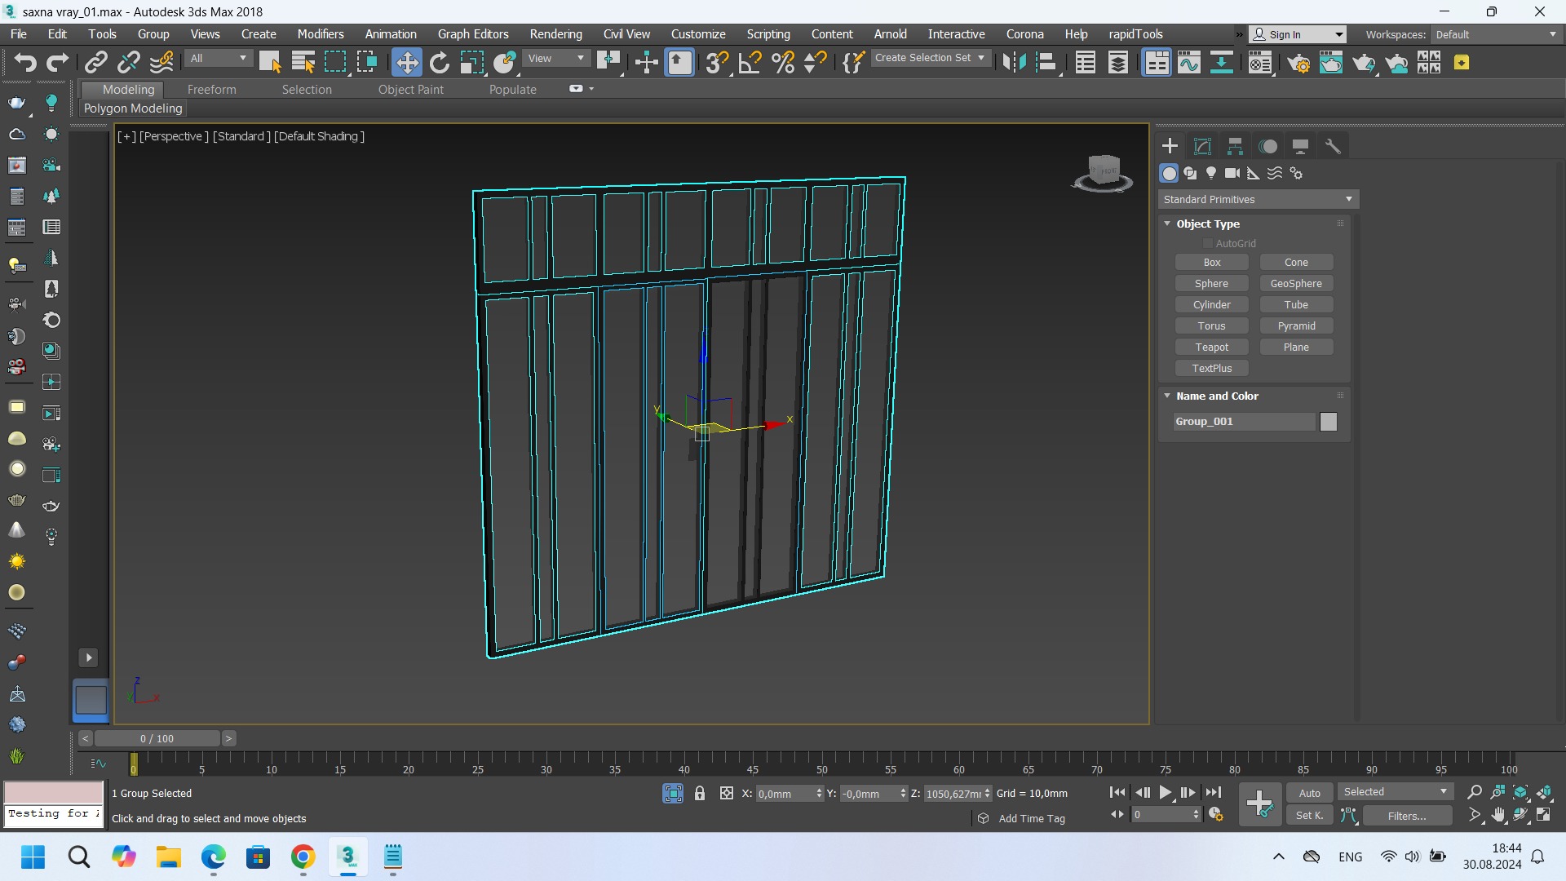The image size is (1566, 881).
Task: Open the Standard Primitives dropdown
Action: coord(1258,199)
